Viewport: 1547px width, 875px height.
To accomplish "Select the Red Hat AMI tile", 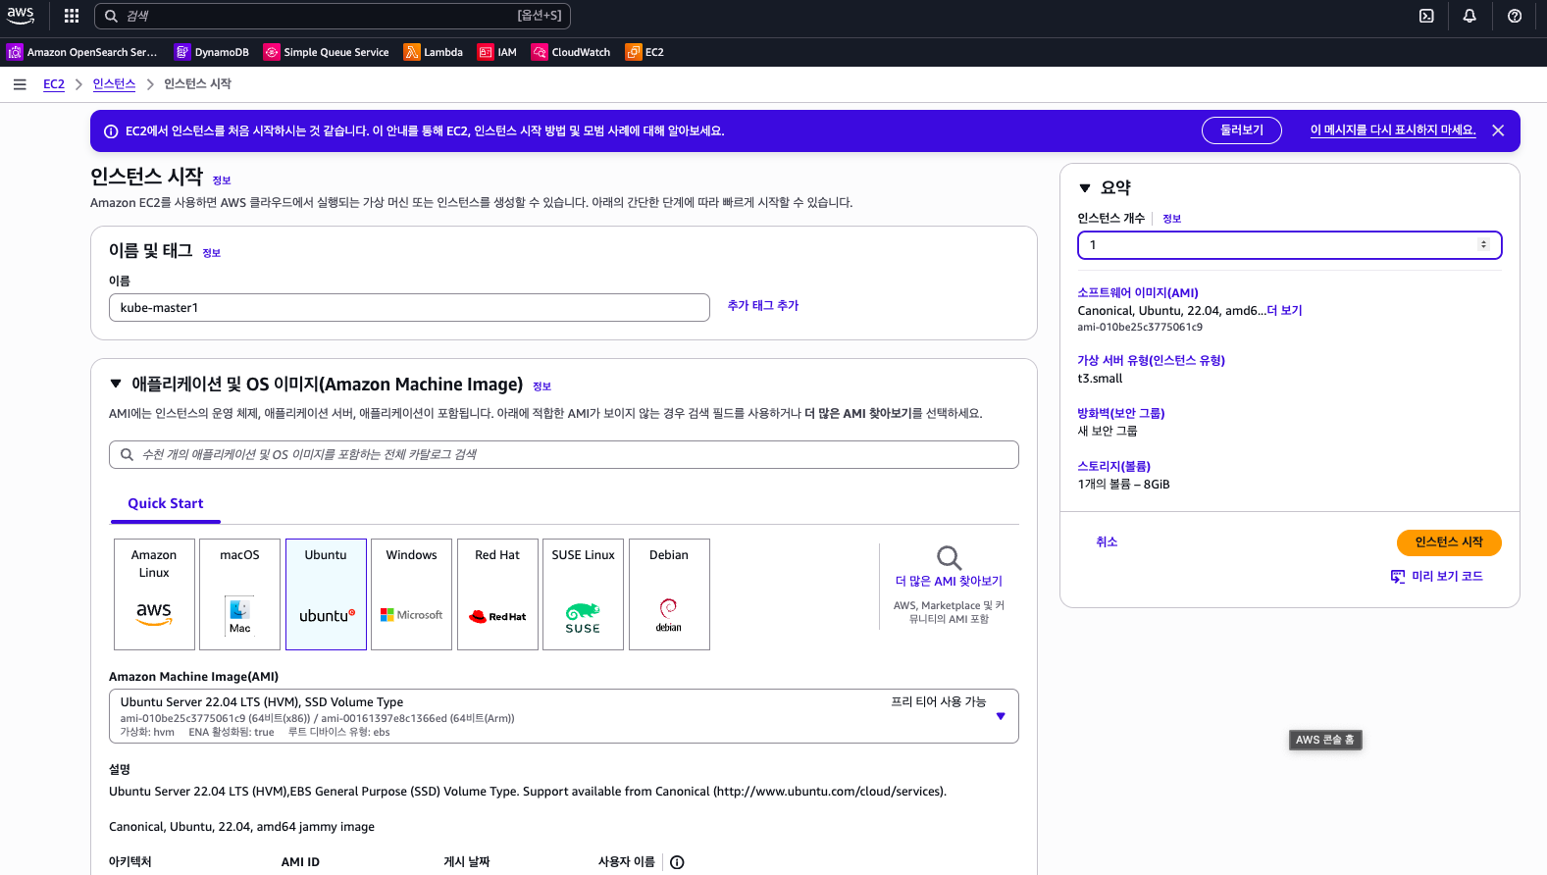I will pos(497,594).
